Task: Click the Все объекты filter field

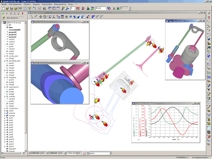Action: [x=15, y=18]
